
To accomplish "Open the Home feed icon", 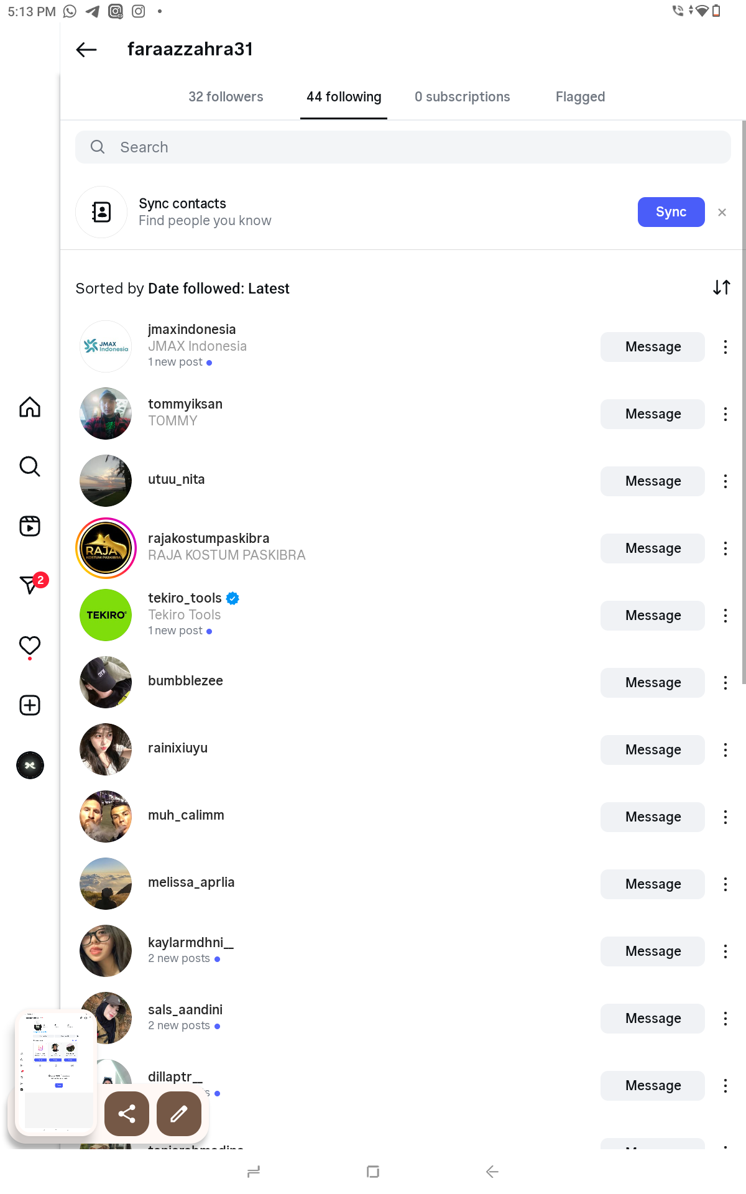I will [x=30, y=407].
